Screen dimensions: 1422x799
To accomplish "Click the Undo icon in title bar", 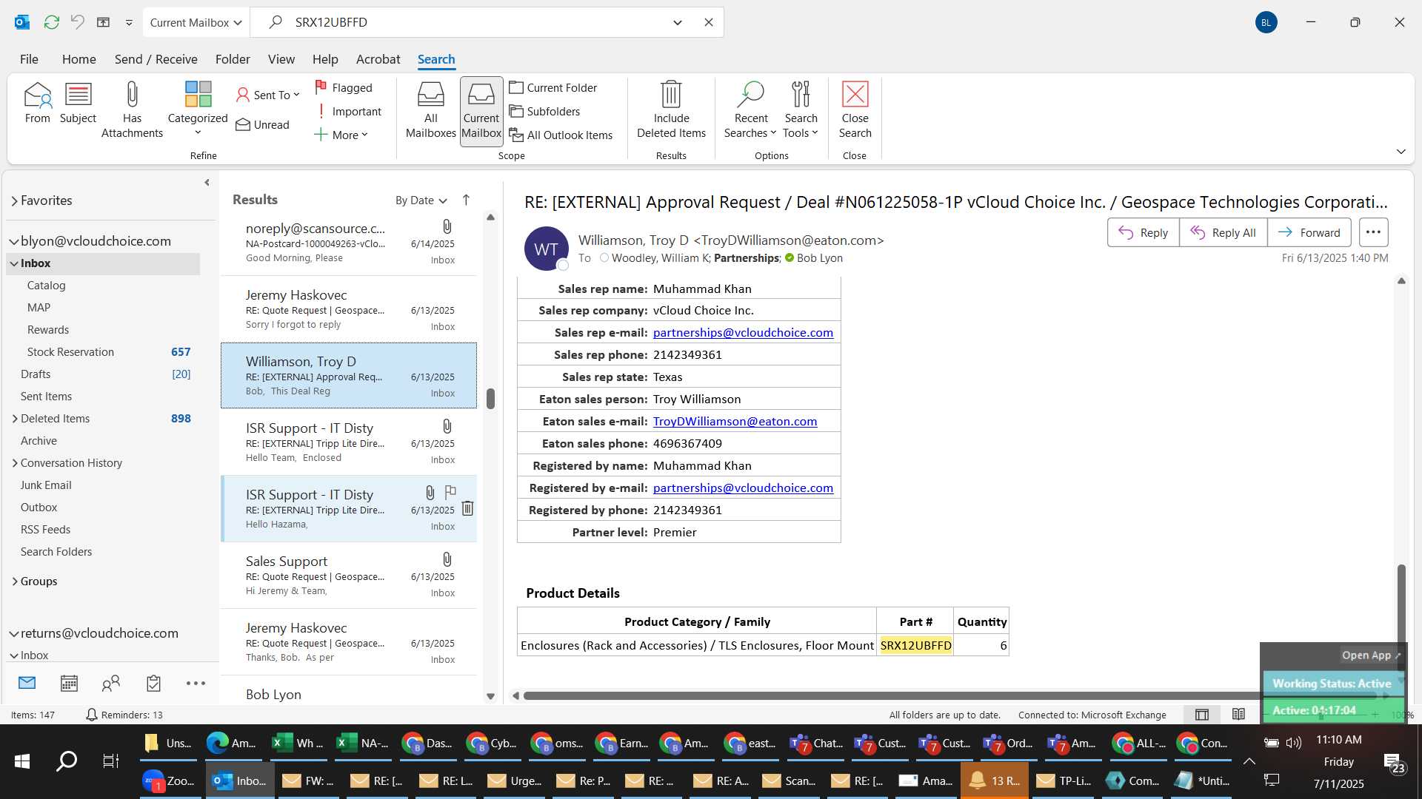I will click(77, 22).
